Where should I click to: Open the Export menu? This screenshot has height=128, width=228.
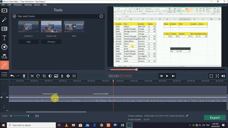click(x=37, y=5)
